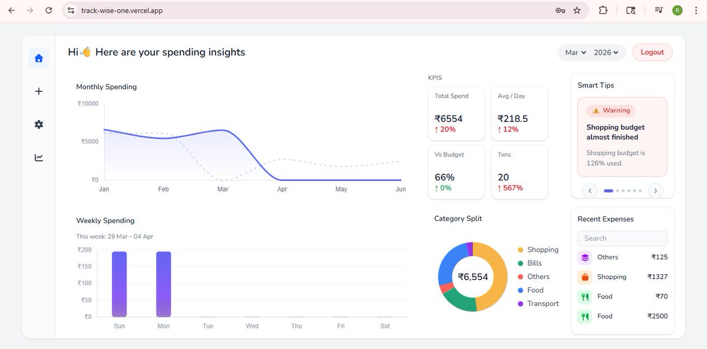Click the ₹2500 Food amount
Image resolution: width=707 pixels, height=349 pixels.
[x=658, y=317]
